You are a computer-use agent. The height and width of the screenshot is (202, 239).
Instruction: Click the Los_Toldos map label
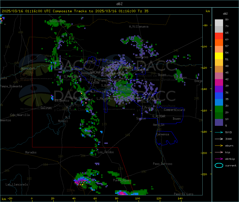coord(106,152)
